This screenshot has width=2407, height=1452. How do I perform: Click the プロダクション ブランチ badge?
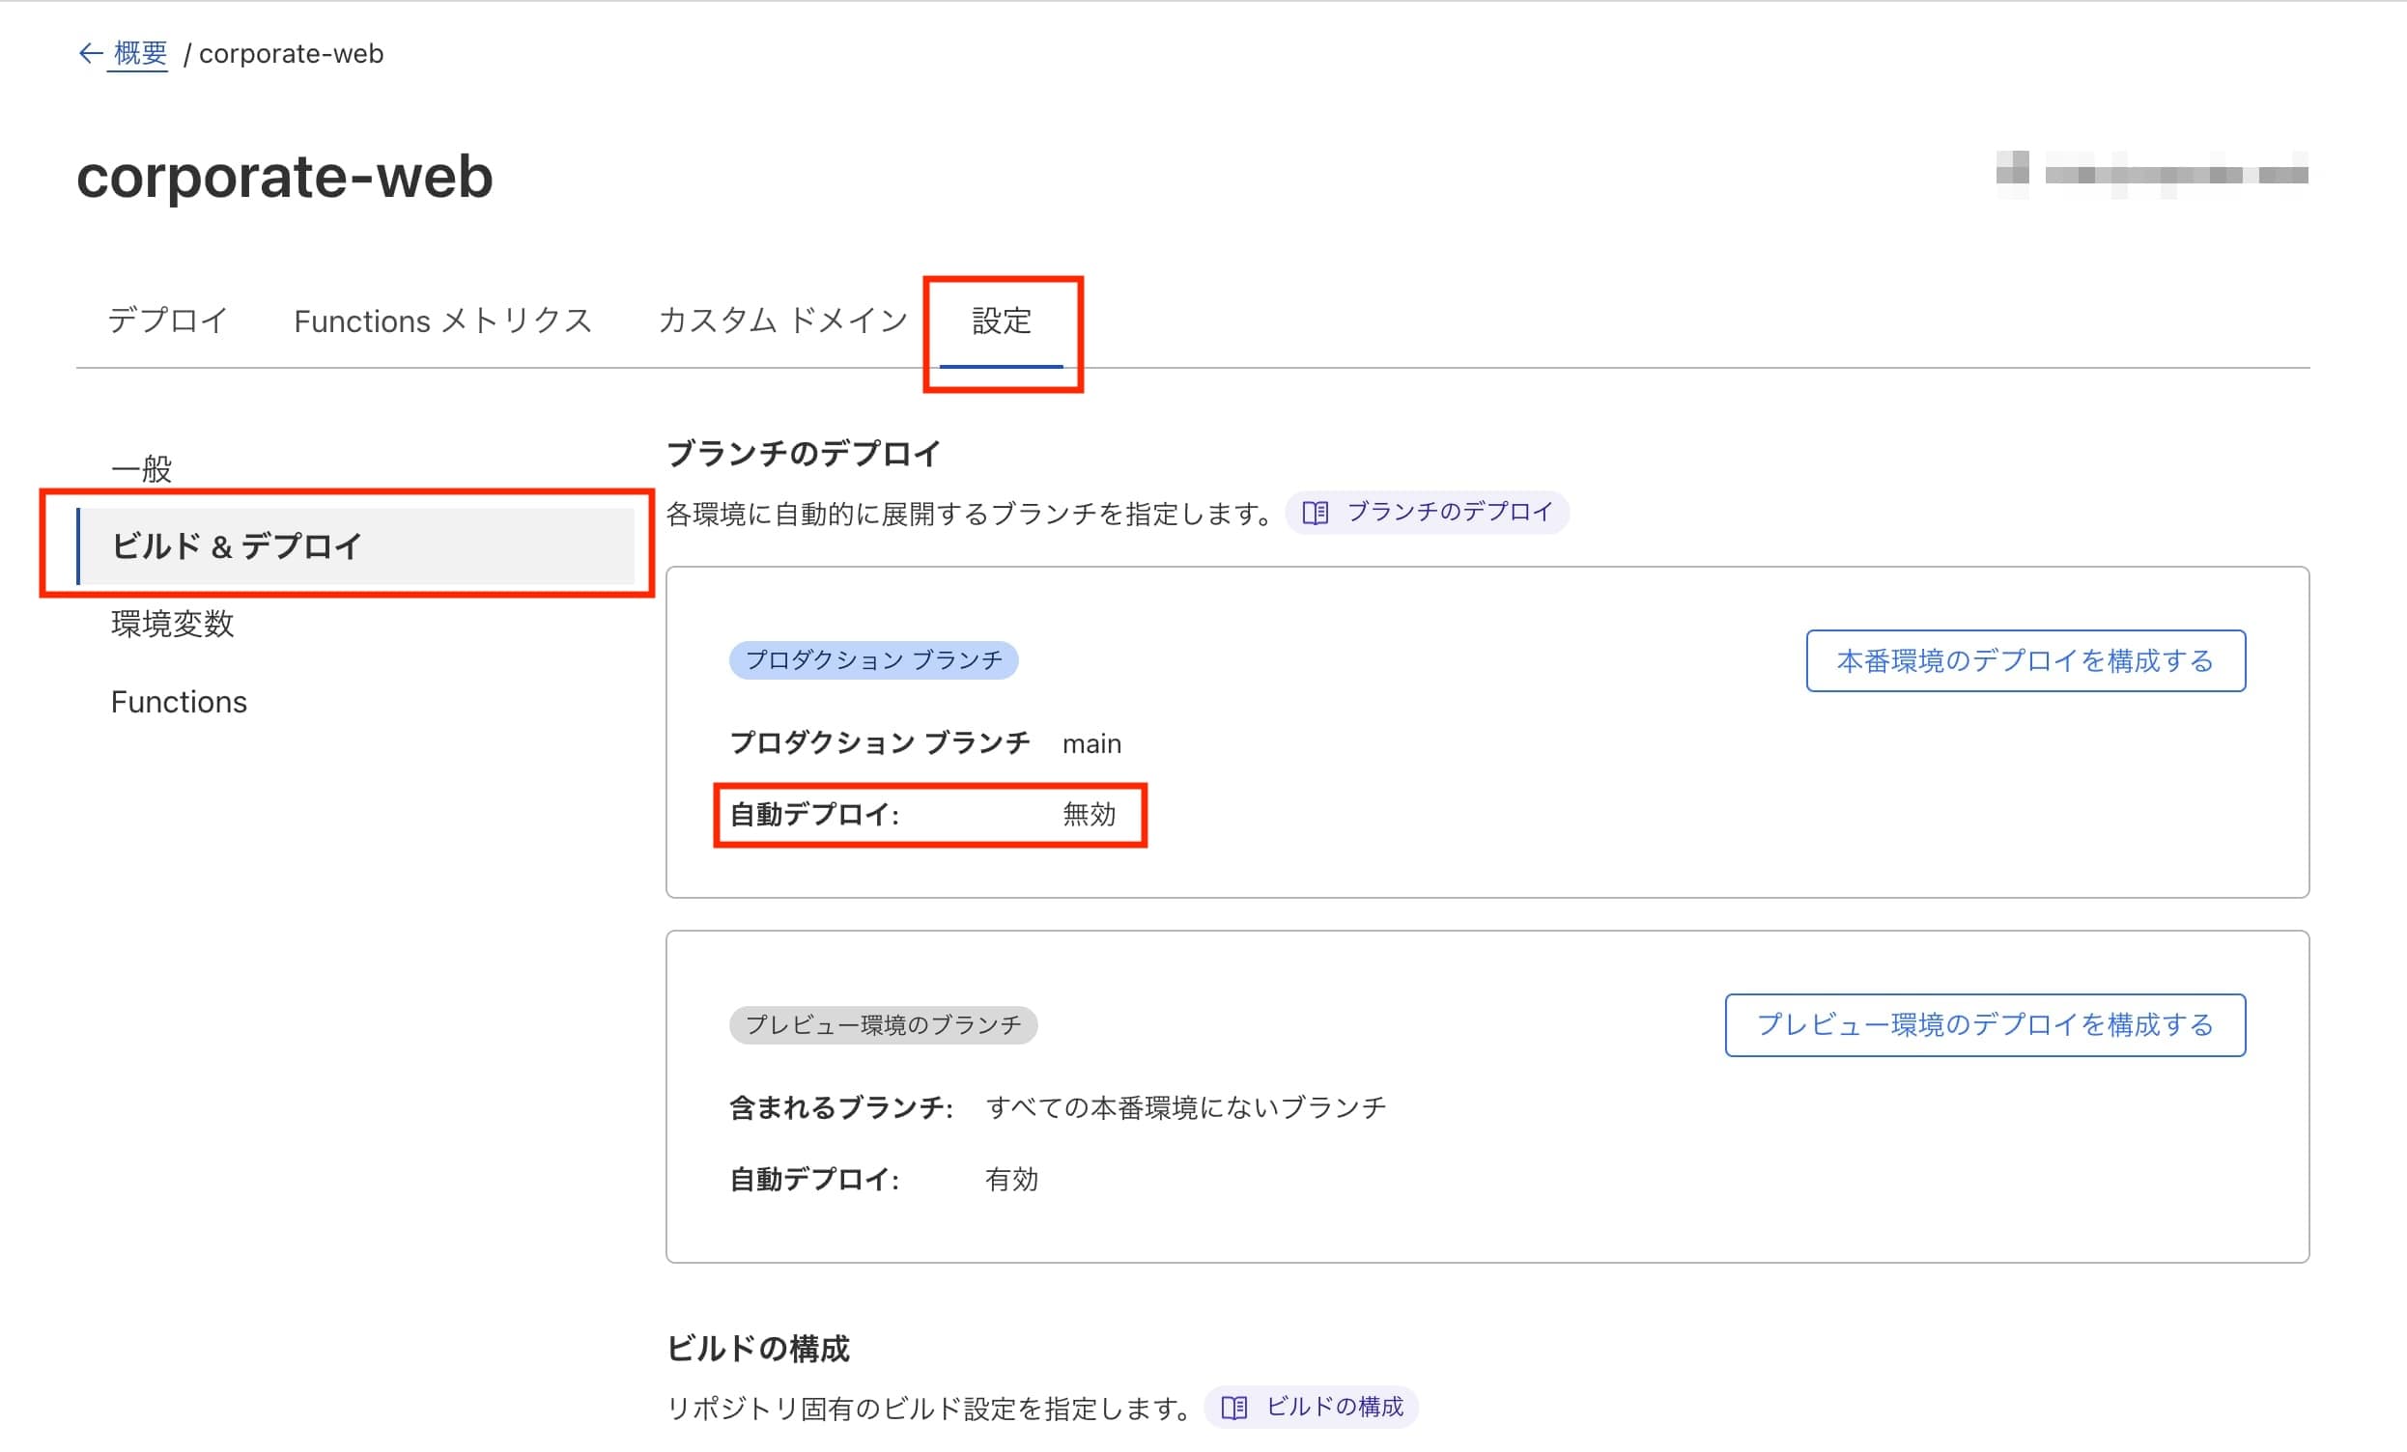[x=873, y=660]
